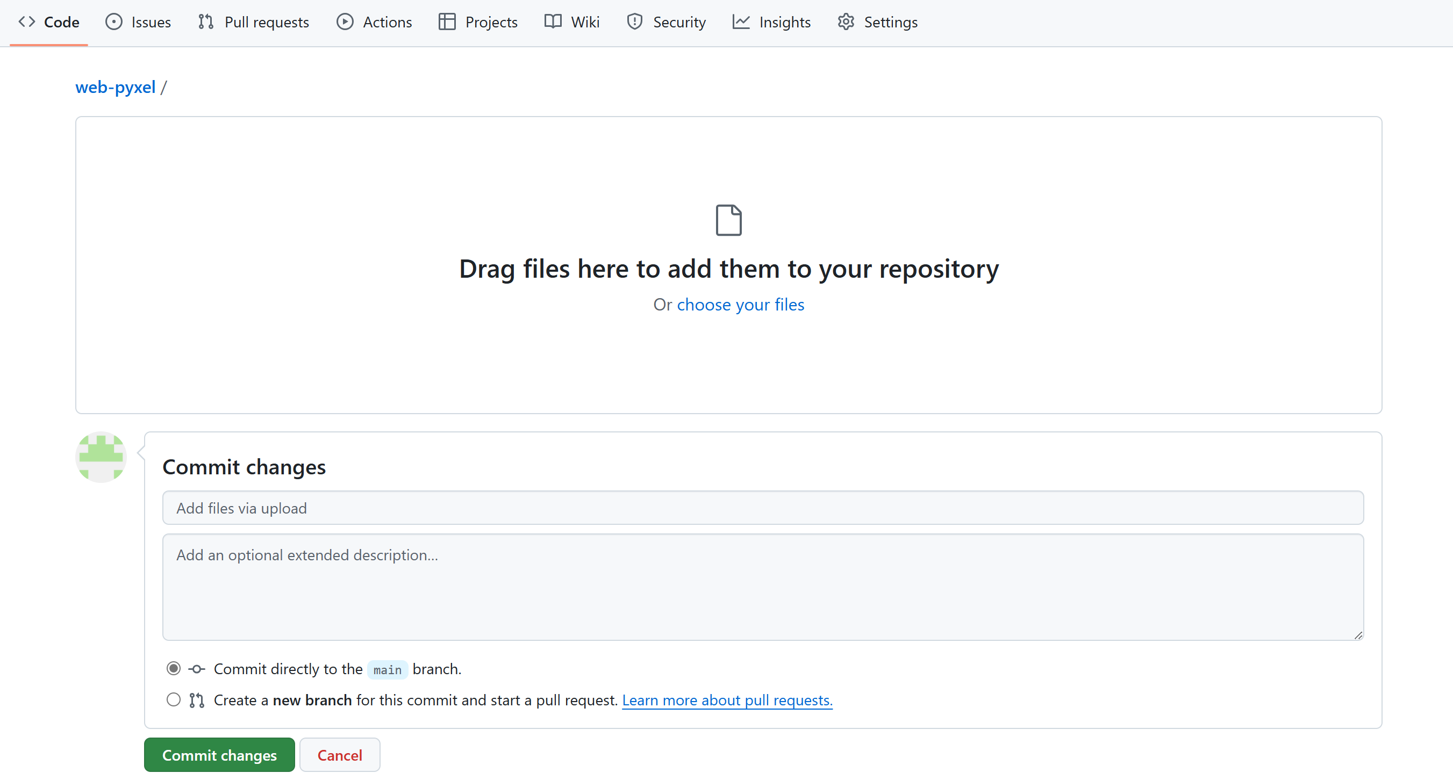Click the Wiki book icon
The height and width of the screenshot is (780, 1453).
553,22
